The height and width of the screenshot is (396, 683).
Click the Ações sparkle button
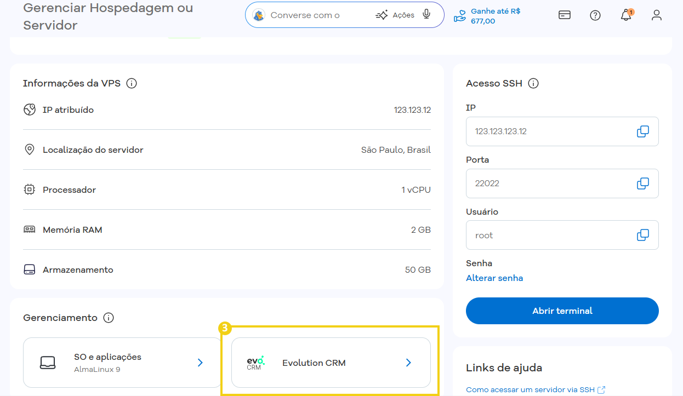pyautogui.click(x=395, y=15)
